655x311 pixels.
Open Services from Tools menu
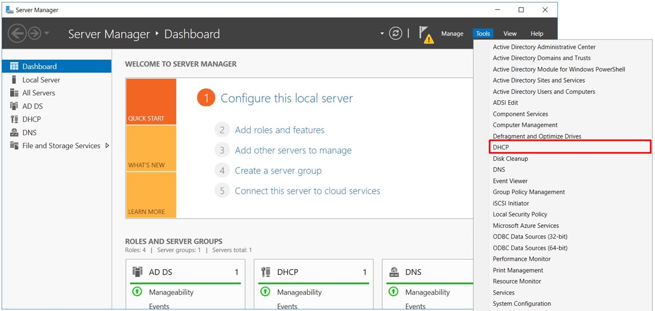pyautogui.click(x=504, y=293)
